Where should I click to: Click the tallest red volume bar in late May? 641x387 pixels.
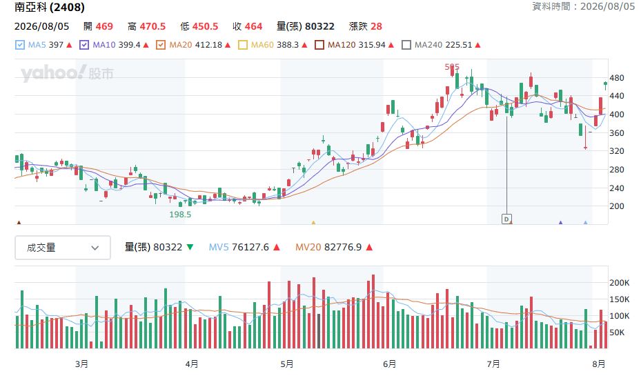(x=373, y=311)
